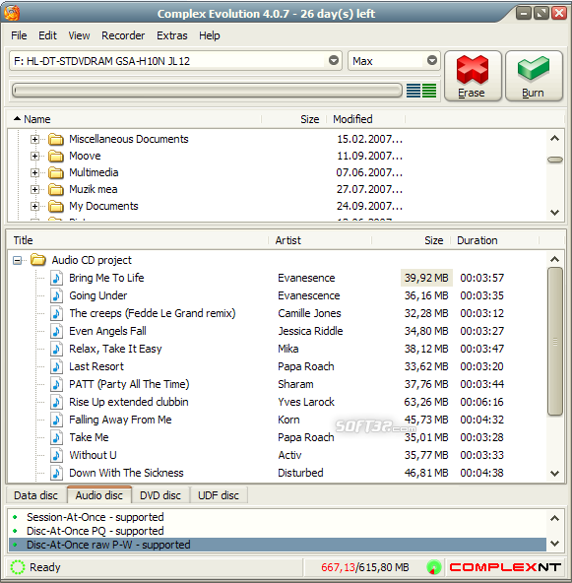Click The creeps track audio icon

point(56,313)
